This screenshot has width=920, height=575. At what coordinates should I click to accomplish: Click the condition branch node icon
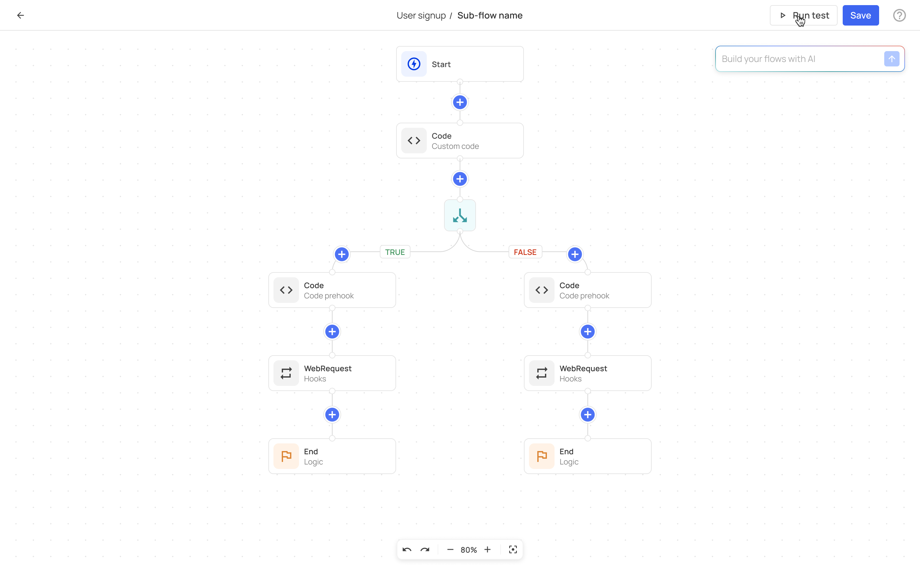460,215
